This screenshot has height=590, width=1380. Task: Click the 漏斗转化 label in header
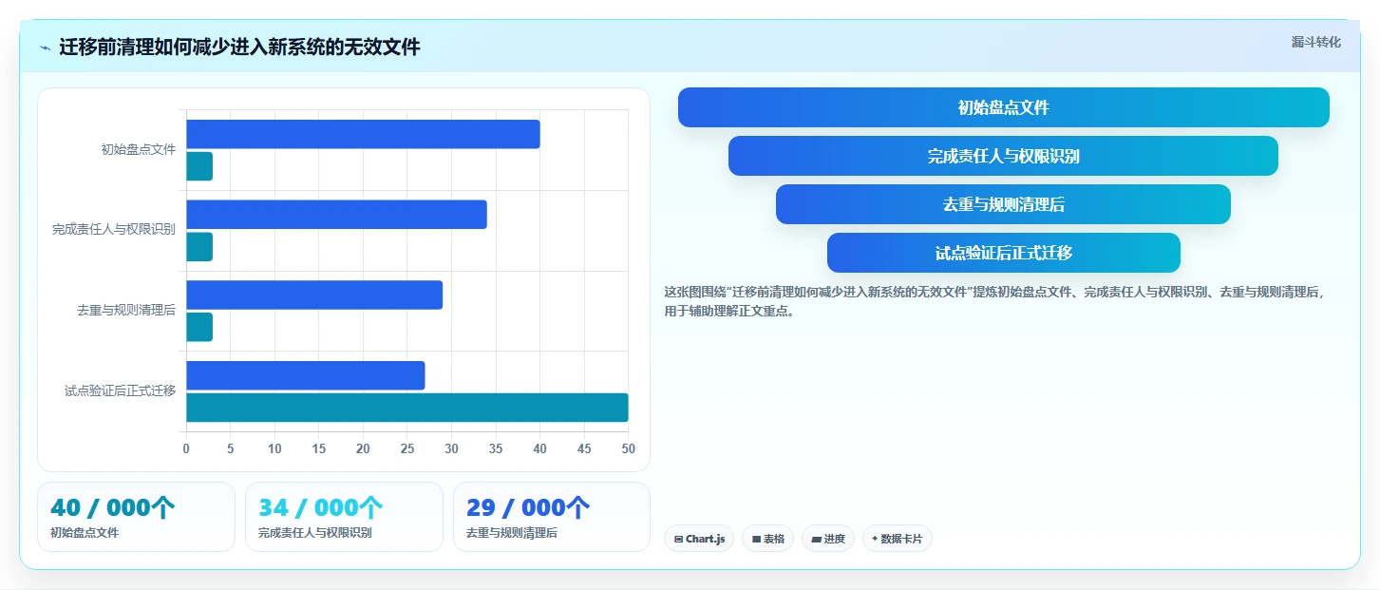(x=1316, y=42)
